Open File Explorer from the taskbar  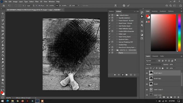pyautogui.click(x=13, y=101)
